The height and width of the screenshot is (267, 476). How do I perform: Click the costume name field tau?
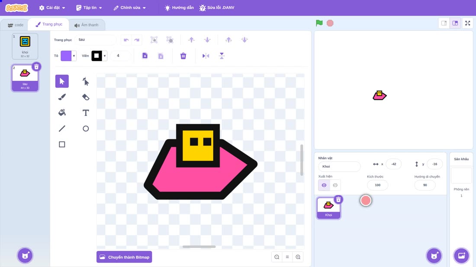pos(96,40)
